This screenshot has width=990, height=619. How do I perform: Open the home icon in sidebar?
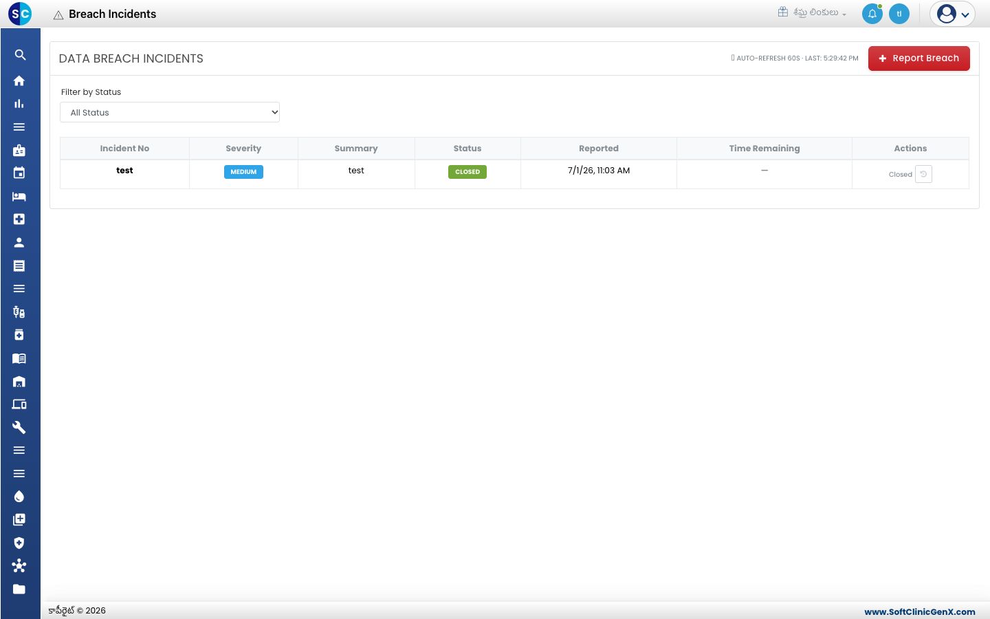point(19,80)
